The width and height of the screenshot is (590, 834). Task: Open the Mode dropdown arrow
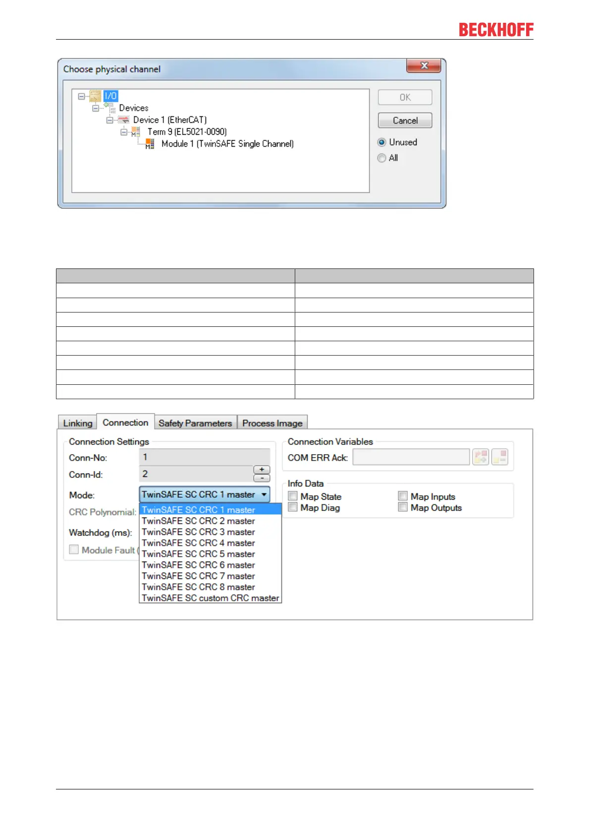[x=264, y=495]
